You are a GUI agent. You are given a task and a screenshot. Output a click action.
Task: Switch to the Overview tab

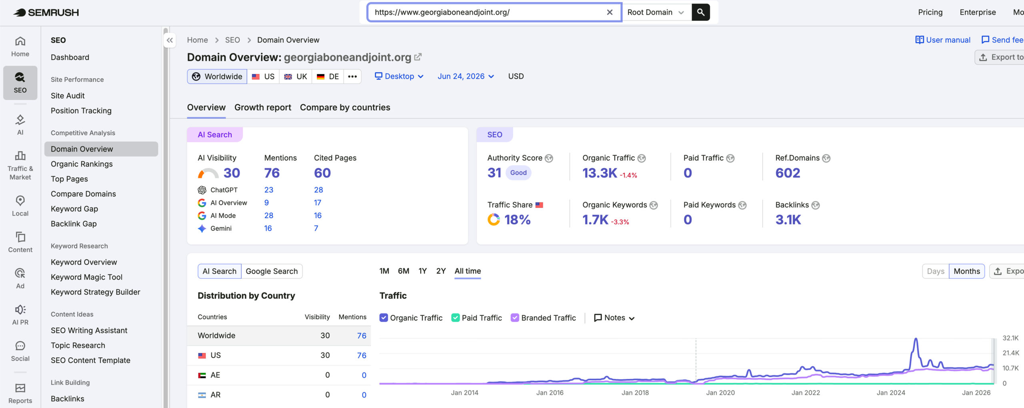tap(206, 107)
